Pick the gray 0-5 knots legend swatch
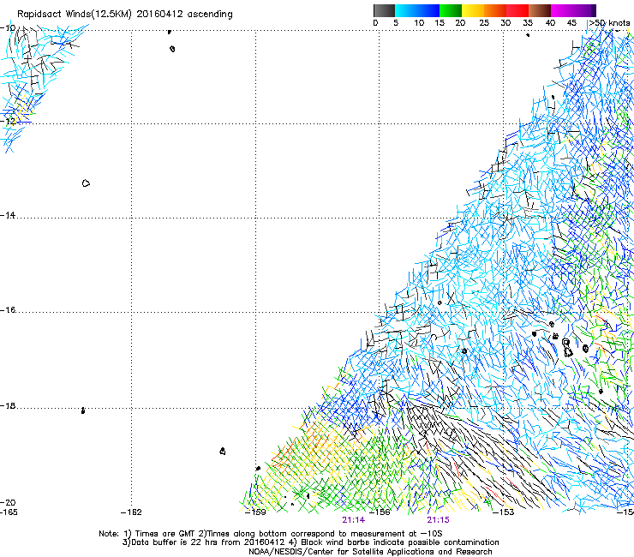The width and height of the screenshot is (634, 557). click(384, 10)
